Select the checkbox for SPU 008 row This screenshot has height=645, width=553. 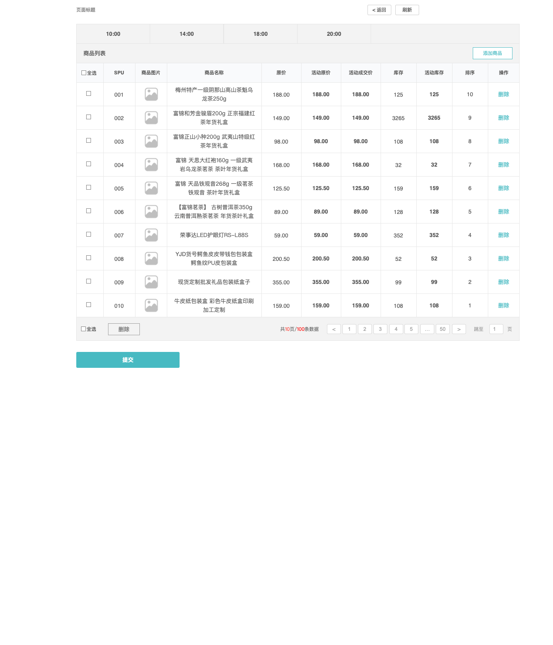89,258
